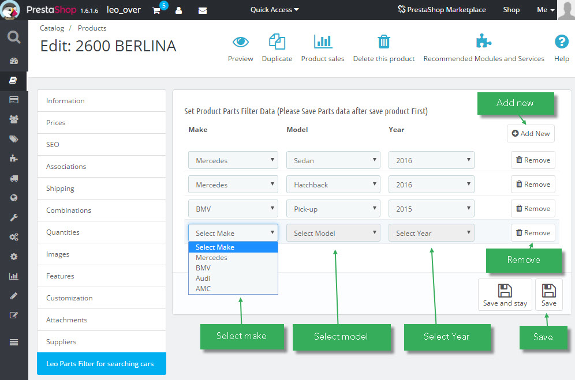Image resolution: width=575 pixels, height=380 pixels.
Task: Open the Select Year dropdown
Action: [x=431, y=233]
